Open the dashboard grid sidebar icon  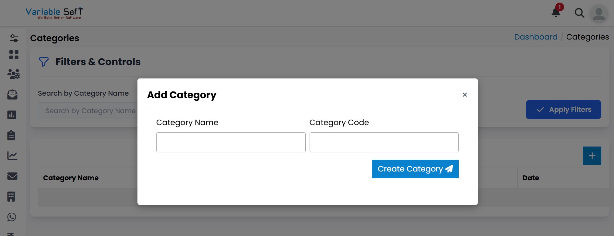pos(14,55)
